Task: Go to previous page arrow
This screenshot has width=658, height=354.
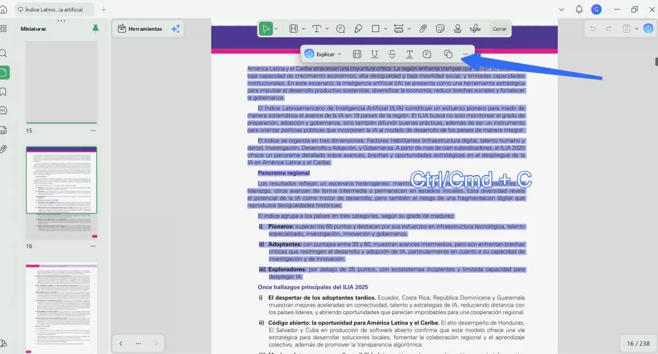Action: tap(121, 344)
